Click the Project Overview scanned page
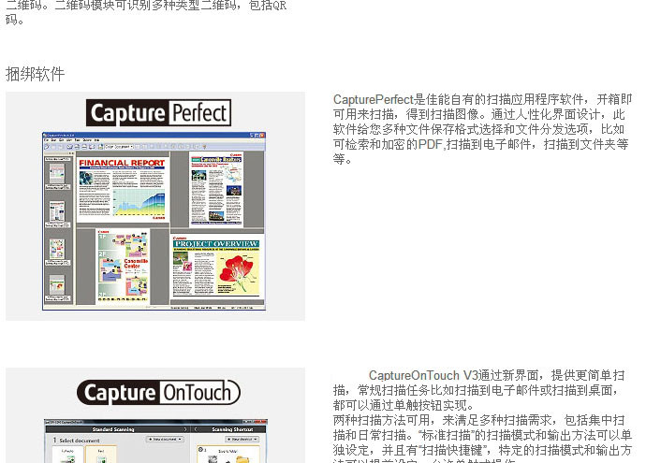This screenshot has width=646, height=463. (216, 266)
